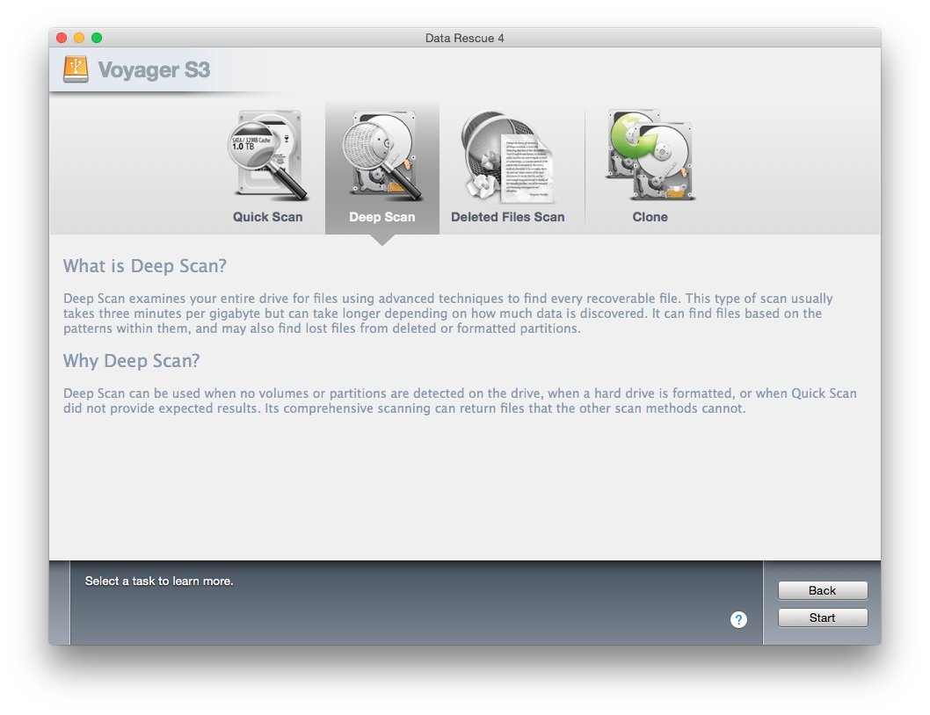Switch to the Deleted Files Scan label
Screen dimensions: 930x715
tap(508, 217)
